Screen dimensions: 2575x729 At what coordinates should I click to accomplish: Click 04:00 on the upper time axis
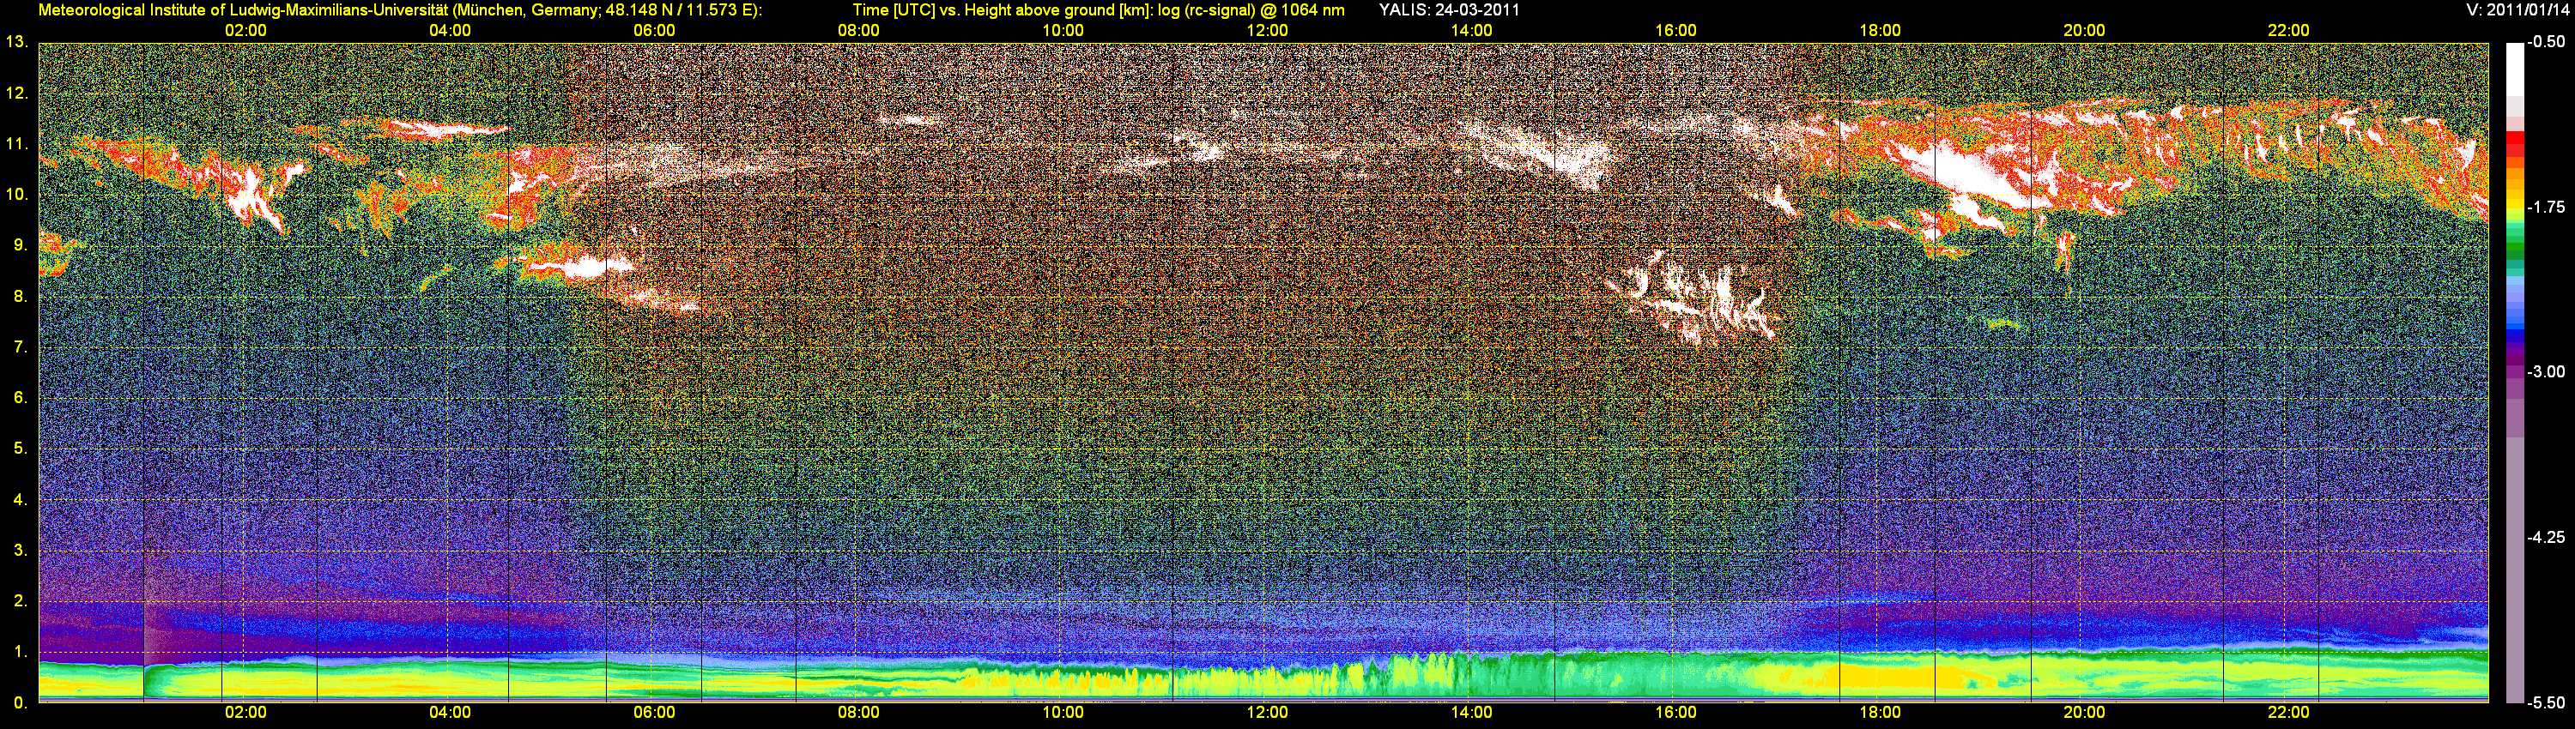click(450, 31)
